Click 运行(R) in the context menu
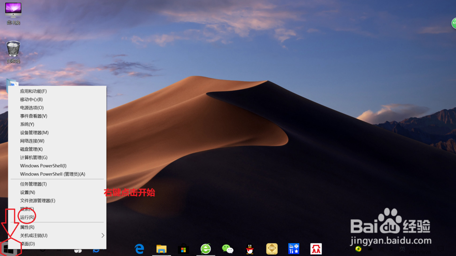Screen dimensions: 456x256 coord(57,217)
